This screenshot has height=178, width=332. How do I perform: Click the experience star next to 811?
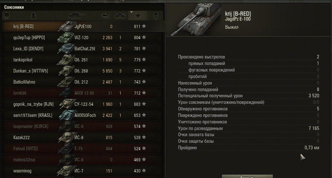coord(144,26)
